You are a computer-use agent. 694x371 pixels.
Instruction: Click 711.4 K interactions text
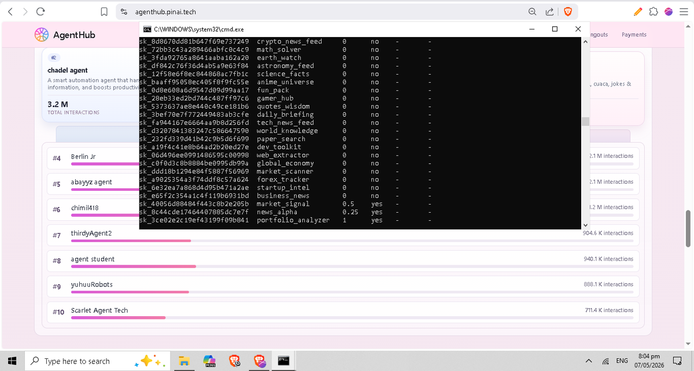(609, 310)
